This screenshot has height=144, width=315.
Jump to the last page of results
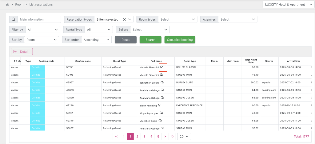coord(172,136)
